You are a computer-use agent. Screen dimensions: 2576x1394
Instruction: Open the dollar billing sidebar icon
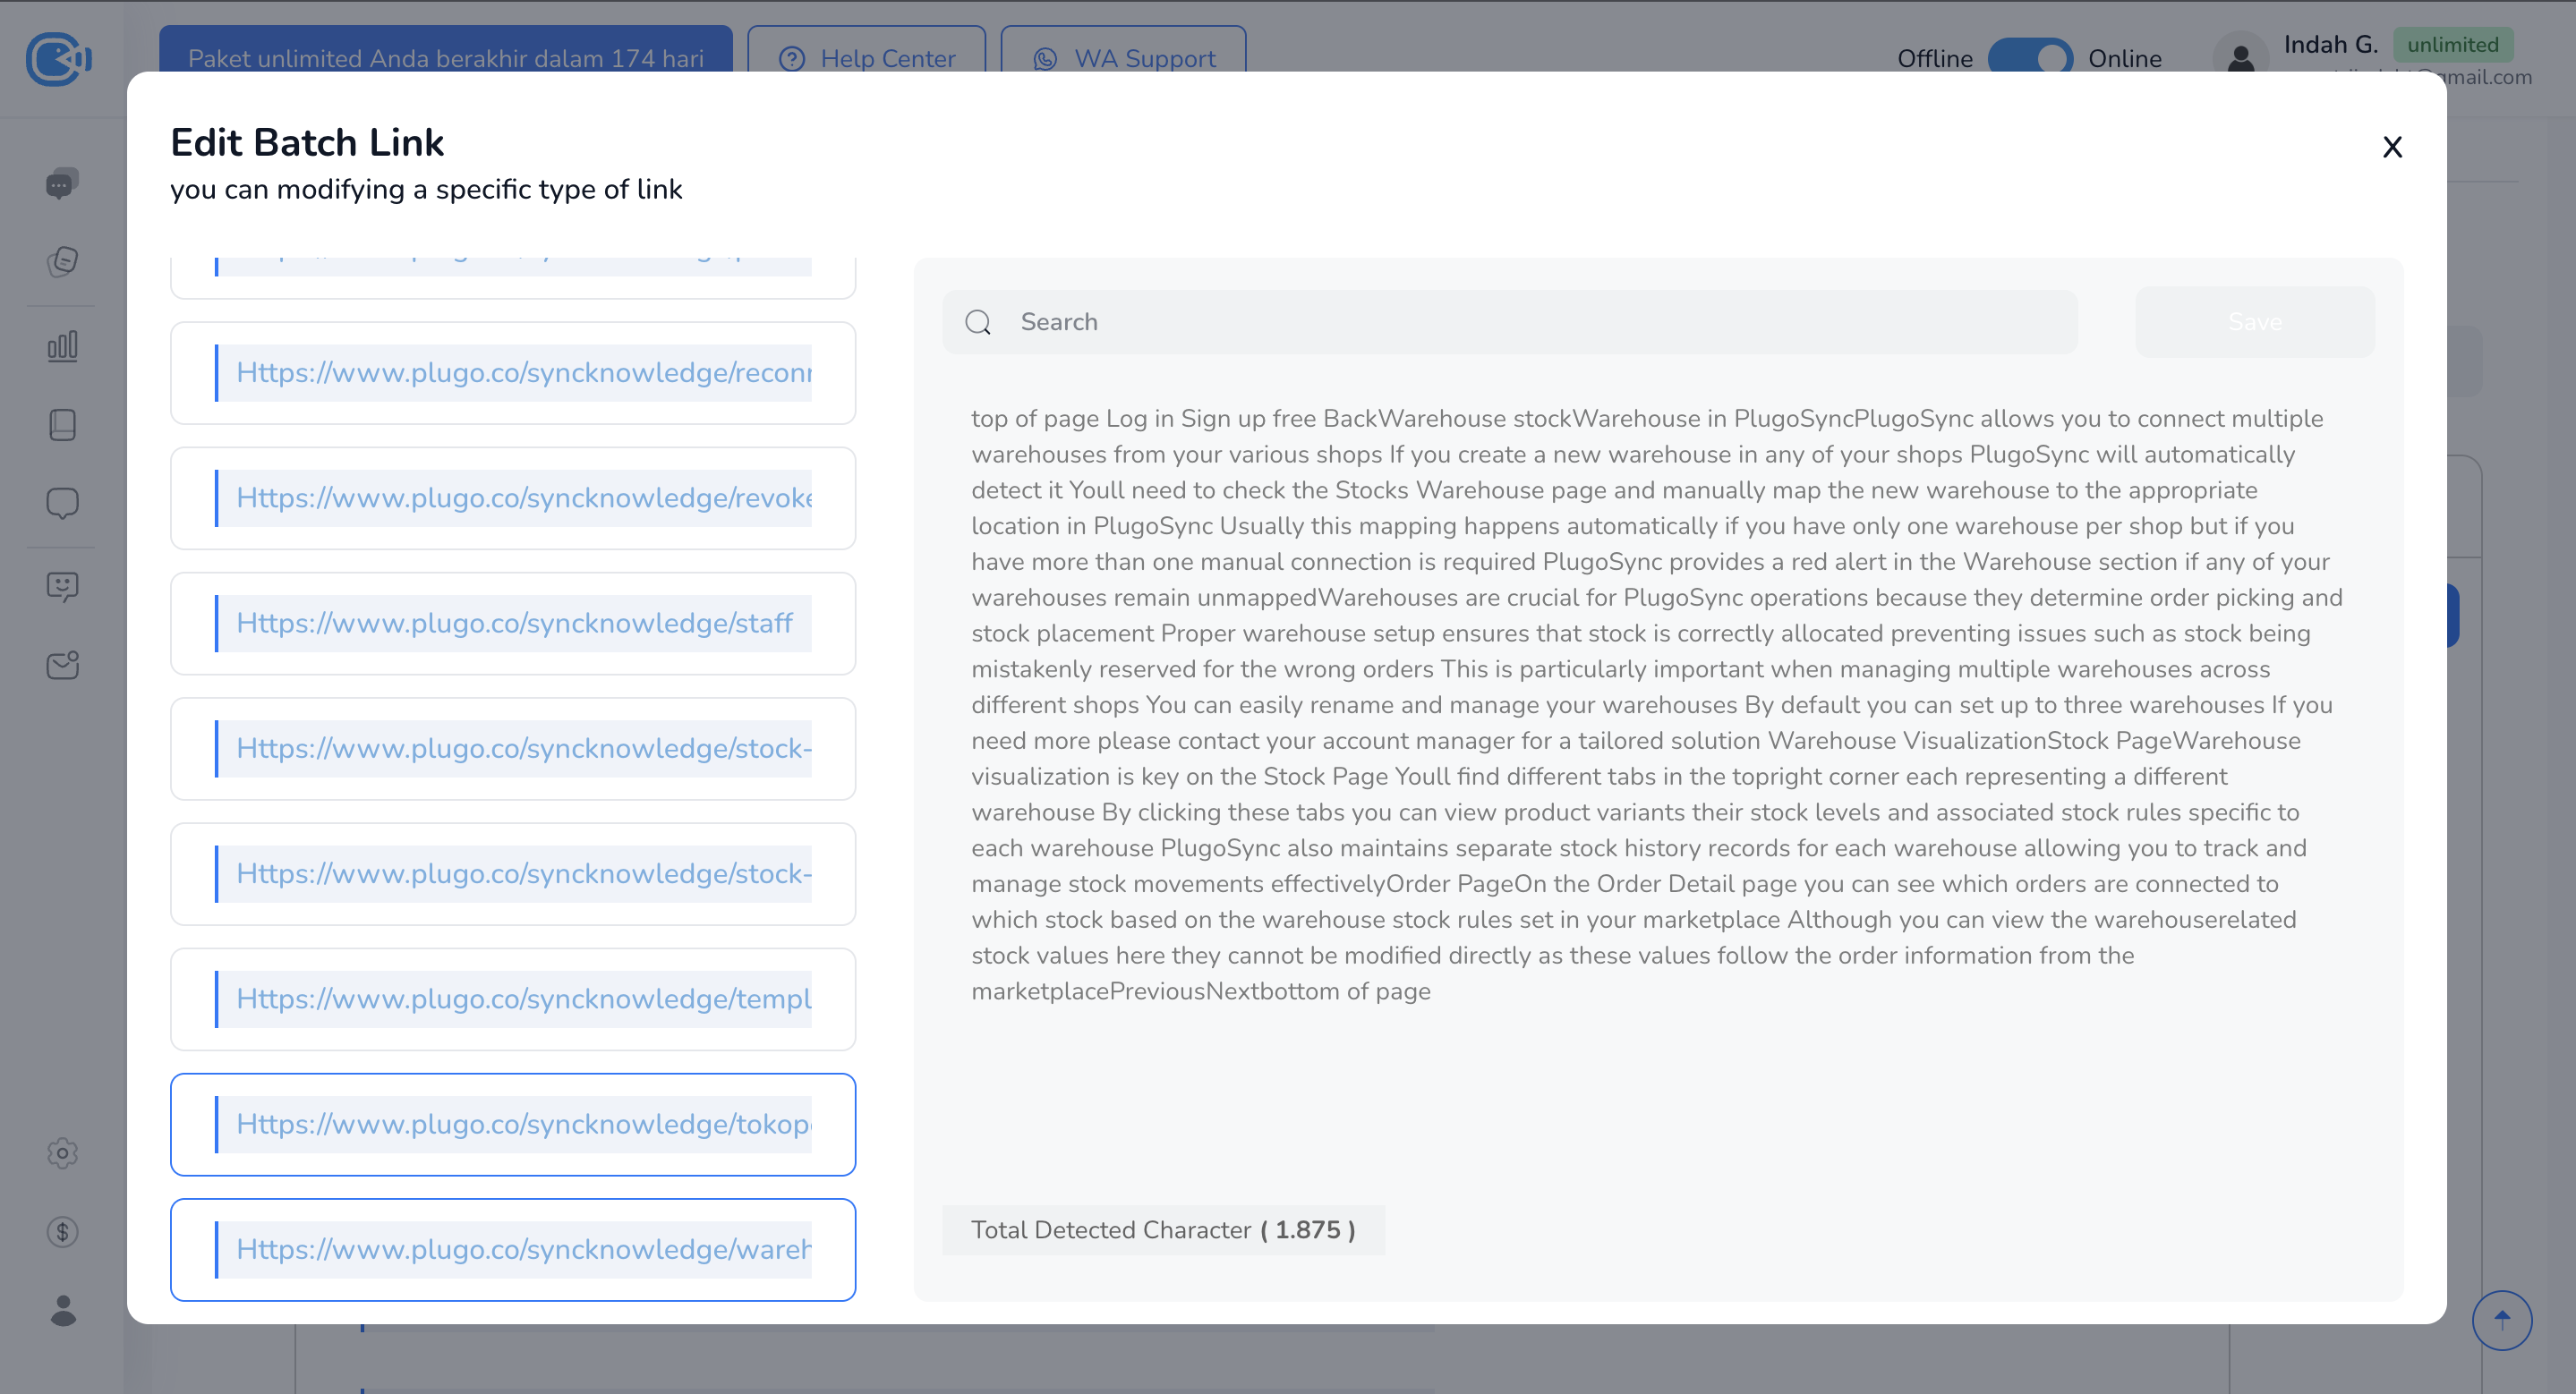[x=62, y=1231]
